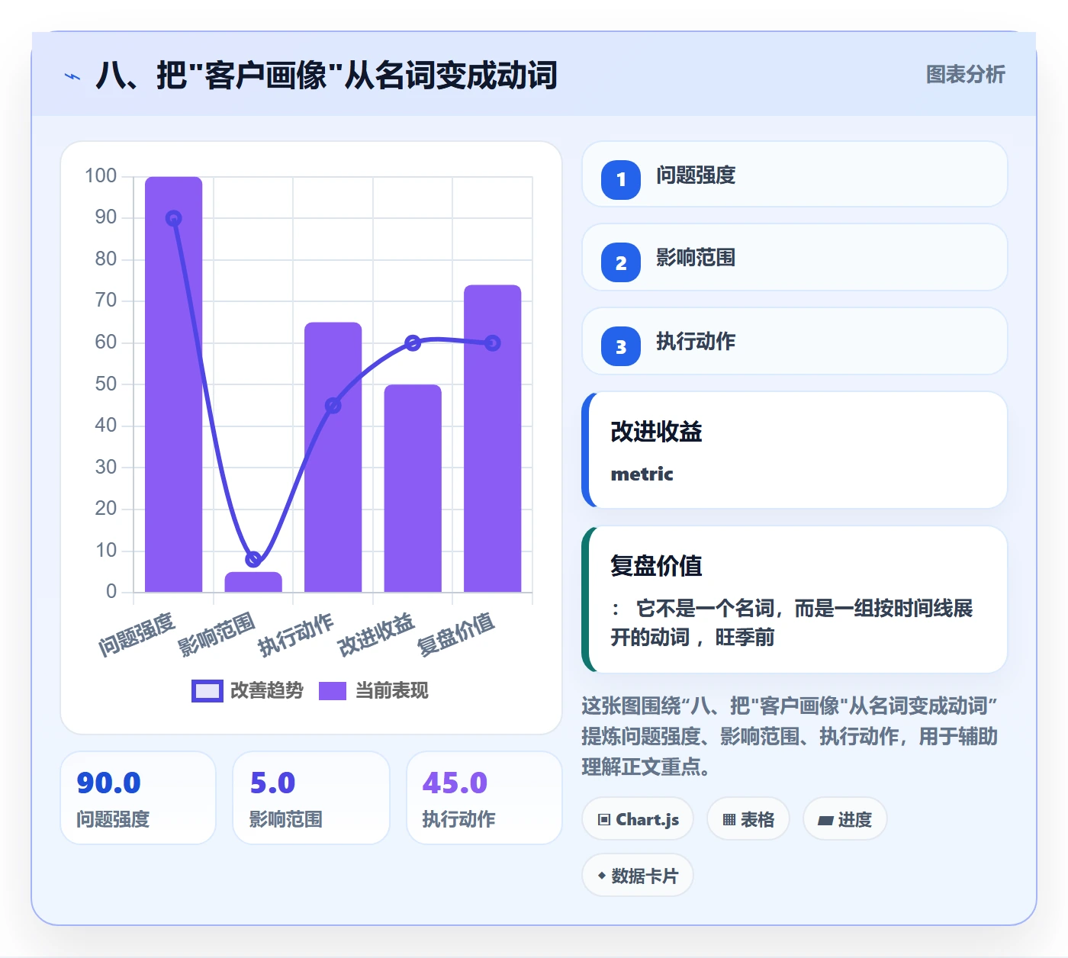Viewport: 1068px width, 958px height.
Task: Click the 进度 tag text
Action: point(854,820)
